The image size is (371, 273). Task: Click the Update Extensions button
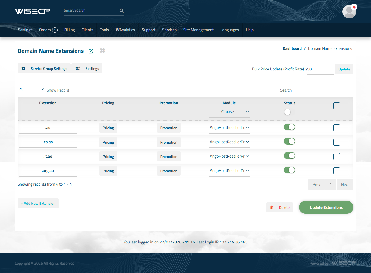click(x=326, y=207)
